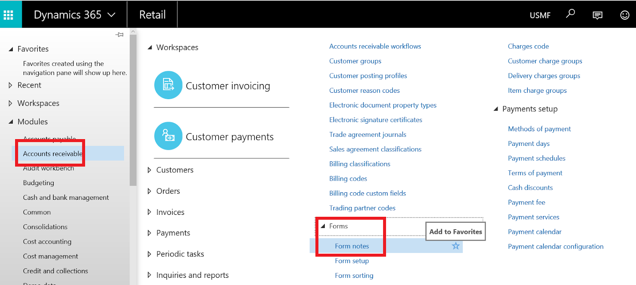Screen dimensions: 636x285
Task: Expand the Recent section
Action: point(11,85)
